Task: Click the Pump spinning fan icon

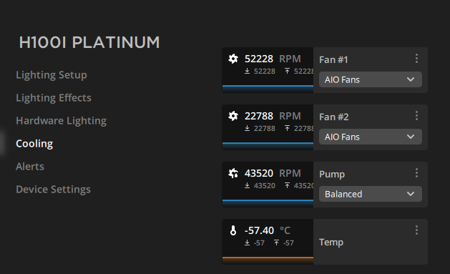Action: tap(233, 173)
